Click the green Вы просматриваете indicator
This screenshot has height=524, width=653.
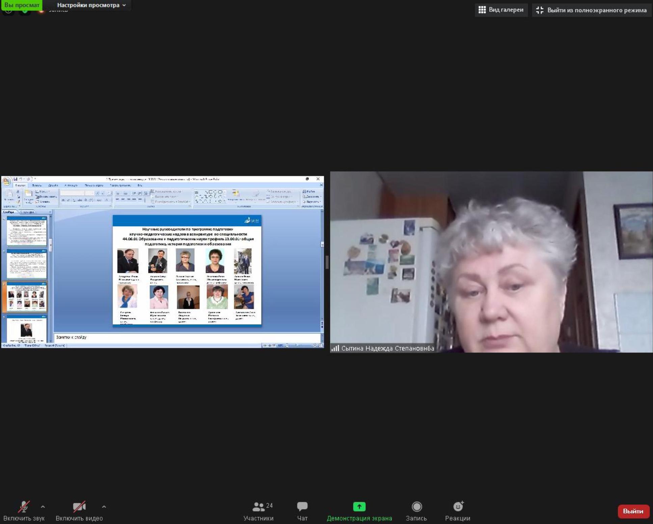click(x=22, y=5)
